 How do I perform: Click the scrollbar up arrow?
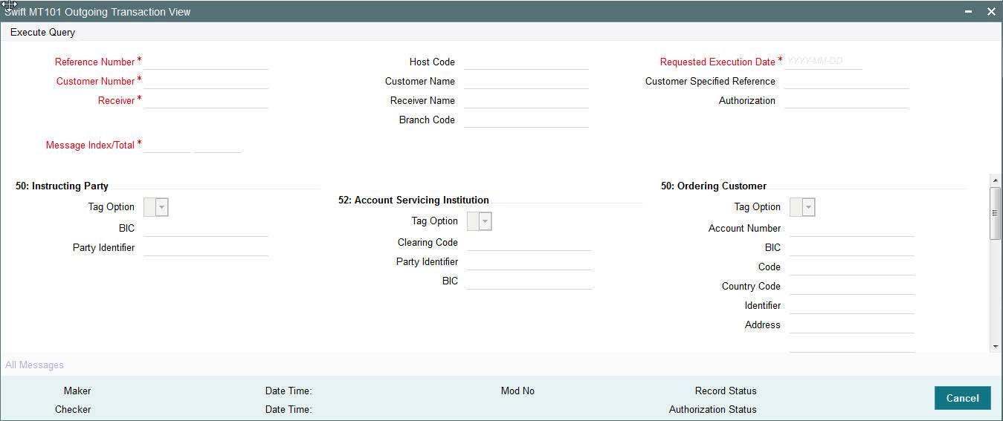click(996, 180)
